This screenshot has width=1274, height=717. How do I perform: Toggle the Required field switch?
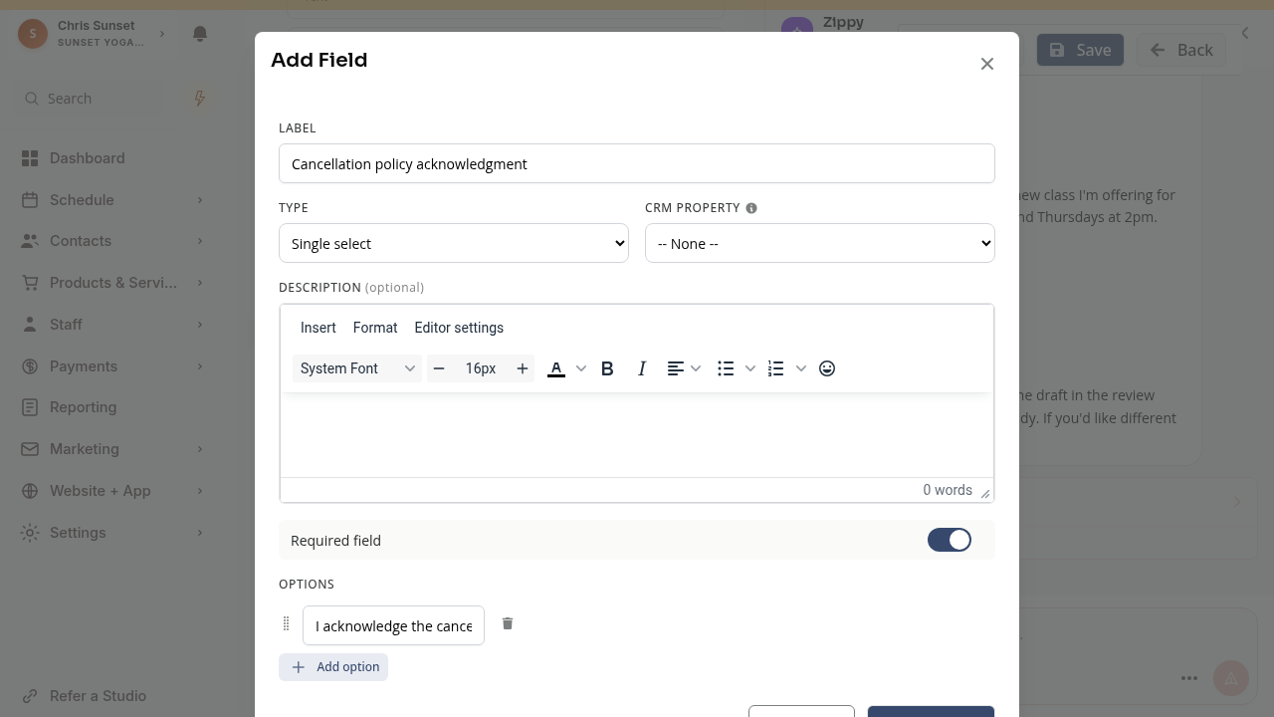point(950,540)
